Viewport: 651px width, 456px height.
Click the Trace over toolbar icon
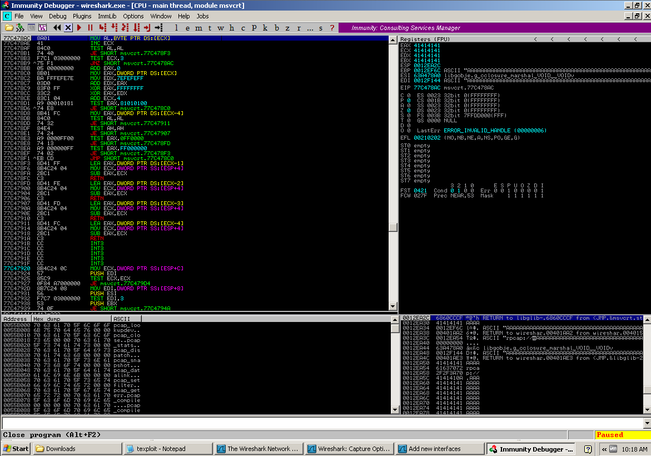click(x=136, y=28)
